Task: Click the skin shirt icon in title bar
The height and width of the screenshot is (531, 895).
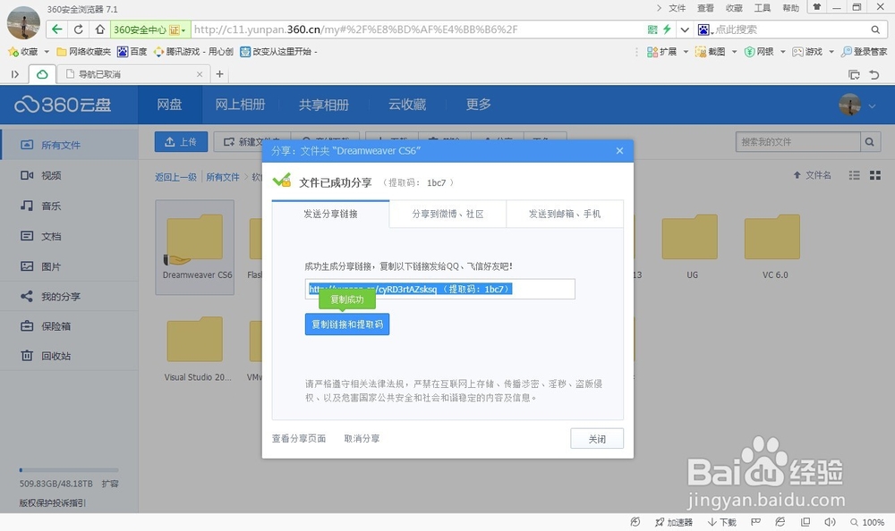Action: [x=817, y=7]
